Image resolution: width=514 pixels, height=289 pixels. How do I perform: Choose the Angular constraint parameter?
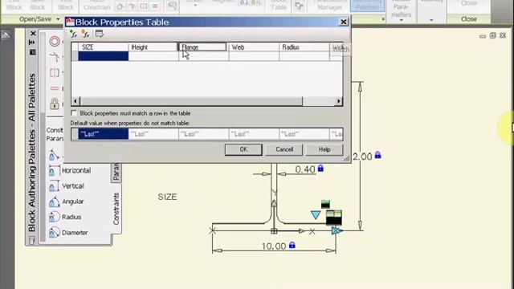tap(67, 201)
